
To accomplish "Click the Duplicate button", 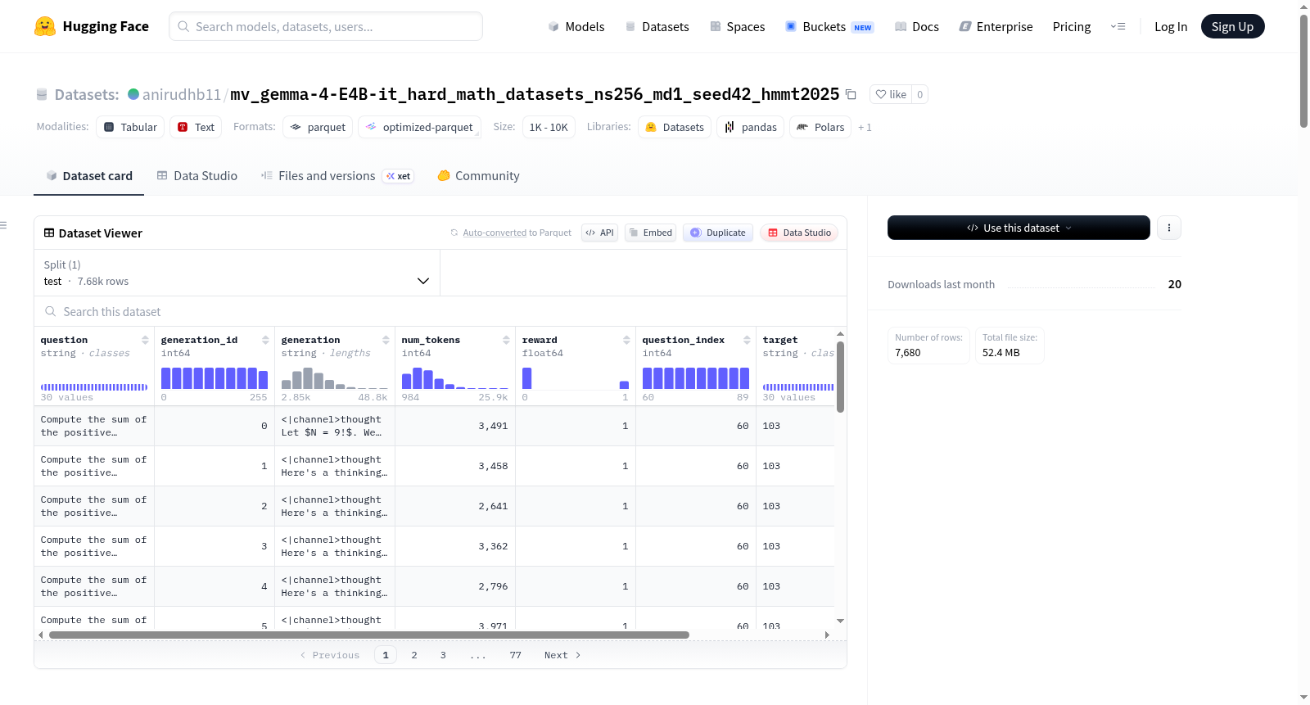I will pyautogui.click(x=718, y=233).
